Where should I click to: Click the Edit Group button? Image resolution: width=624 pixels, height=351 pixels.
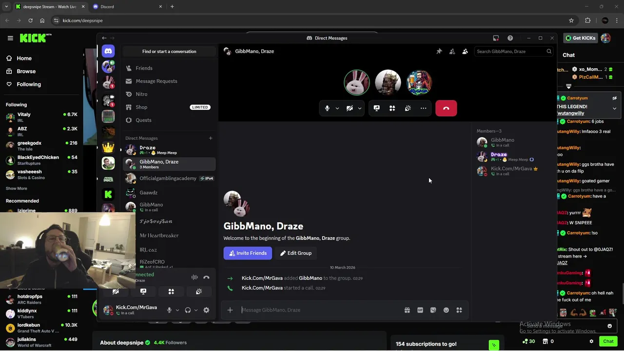tap(296, 253)
